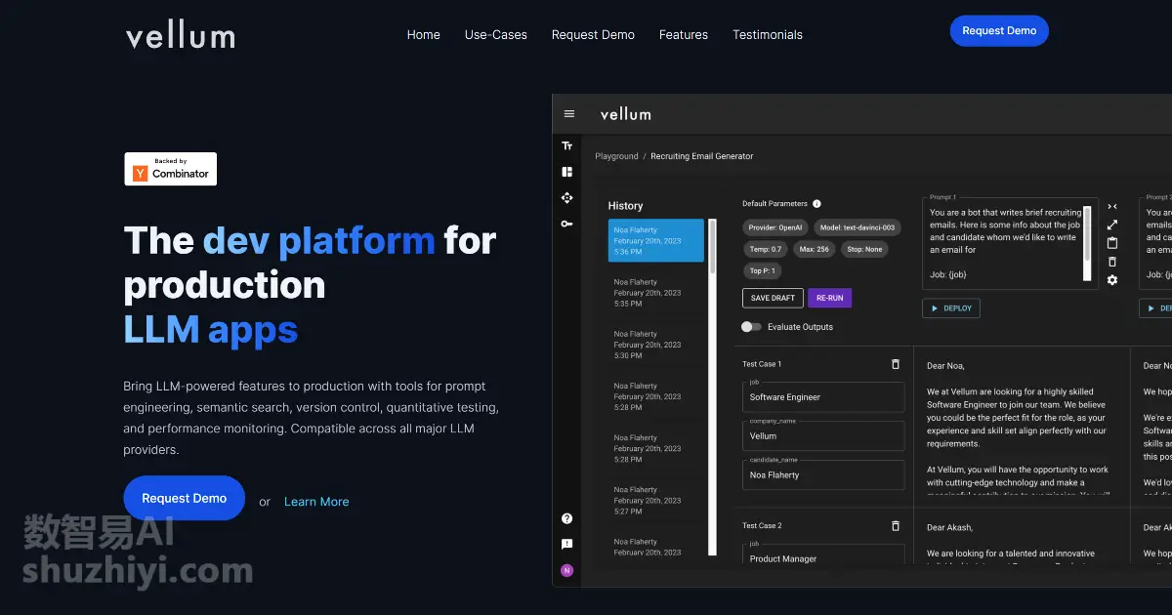Click Request Demo button under hero text
The image size is (1172, 615).
pyautogui.click(x=184, y=498)
